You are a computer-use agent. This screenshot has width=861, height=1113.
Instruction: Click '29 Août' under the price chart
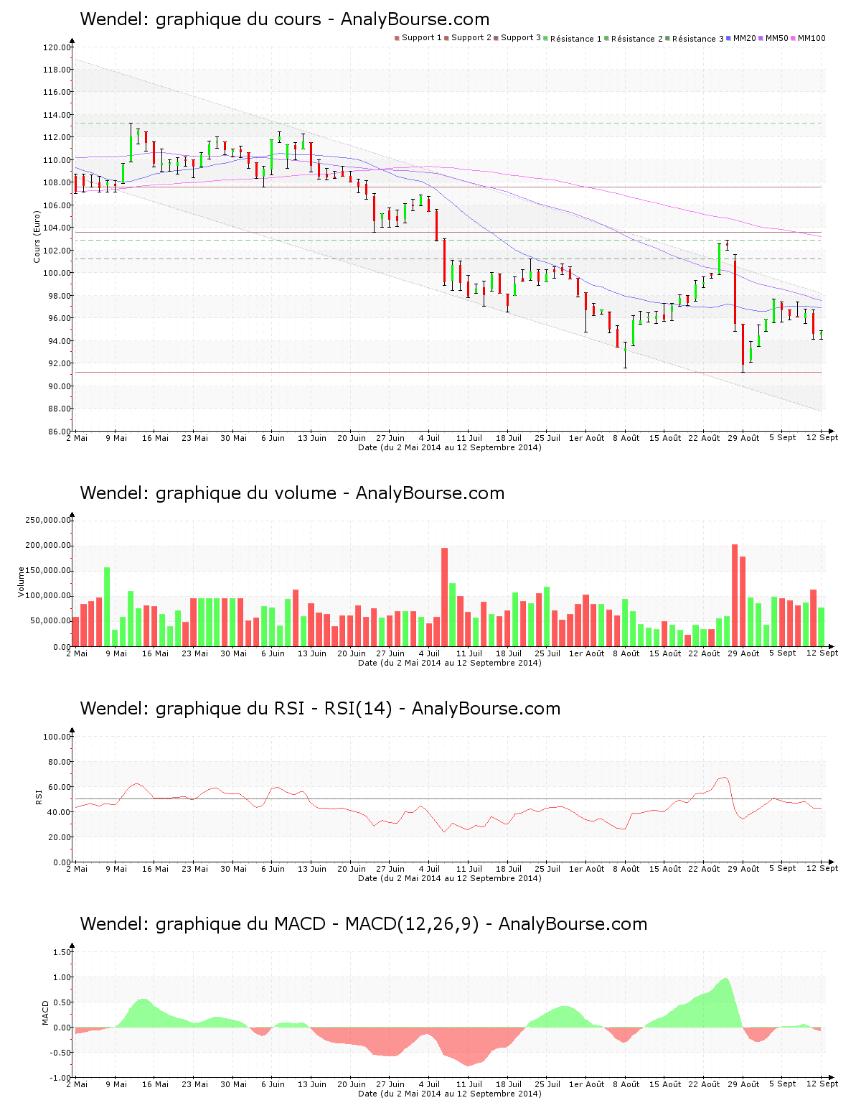point(743,438)
